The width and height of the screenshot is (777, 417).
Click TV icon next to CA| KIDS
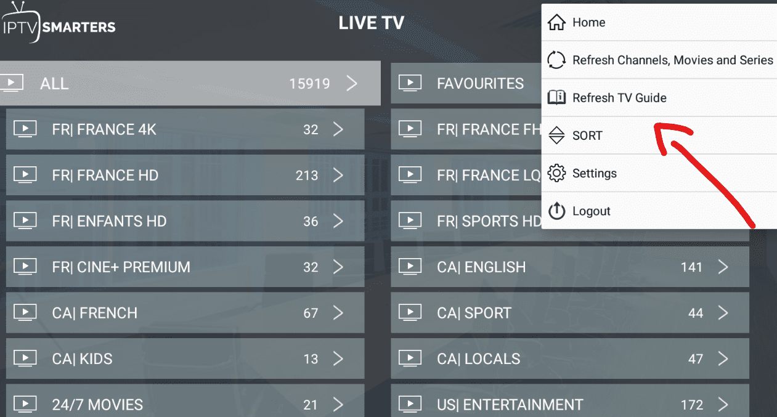click(x=25, y=358)
